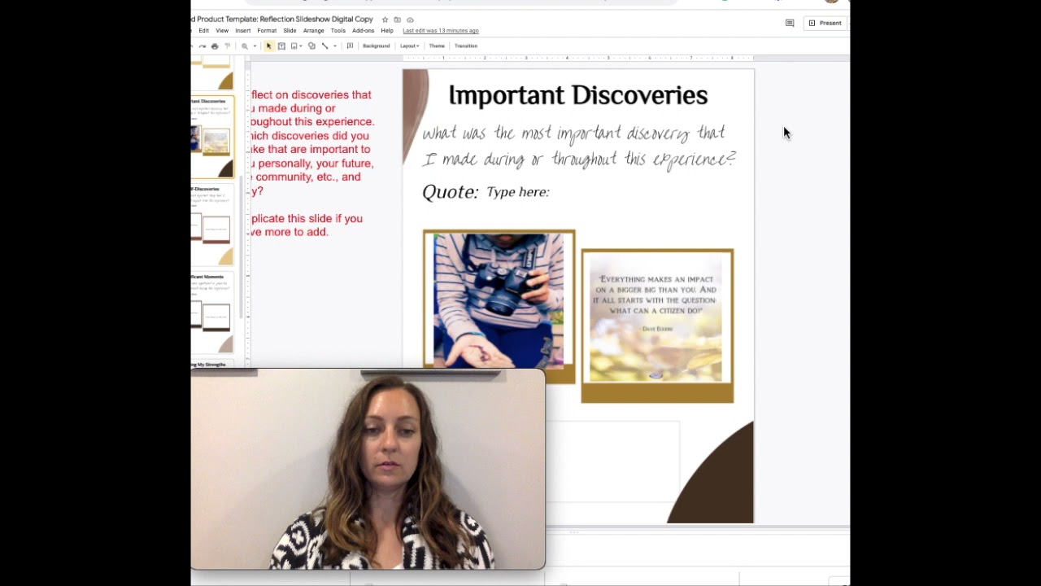1041x586 pixels.
Task: Select slide thumbnail above Important Discoveries
Action: [212, 74]
